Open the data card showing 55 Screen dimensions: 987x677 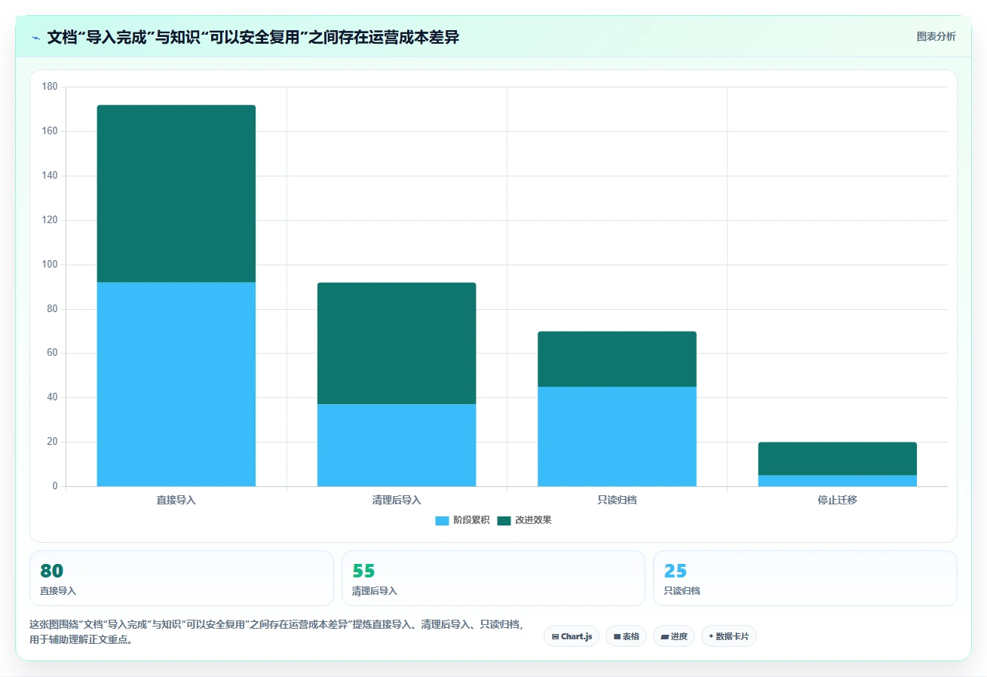[493, 578]
